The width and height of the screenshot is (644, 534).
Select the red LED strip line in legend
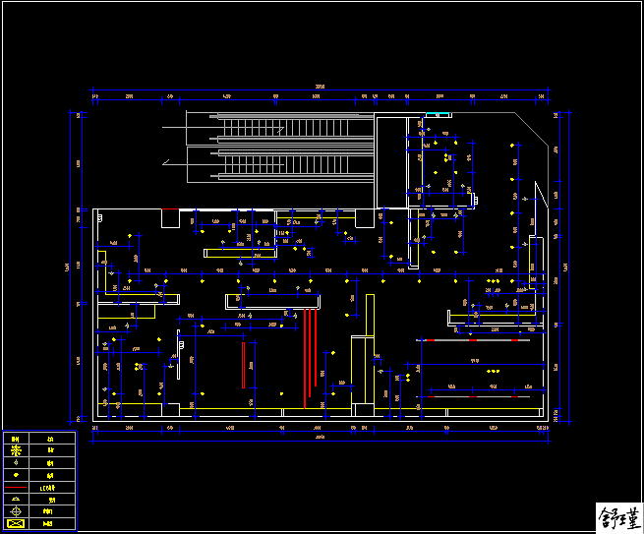[x=16, y=488]
